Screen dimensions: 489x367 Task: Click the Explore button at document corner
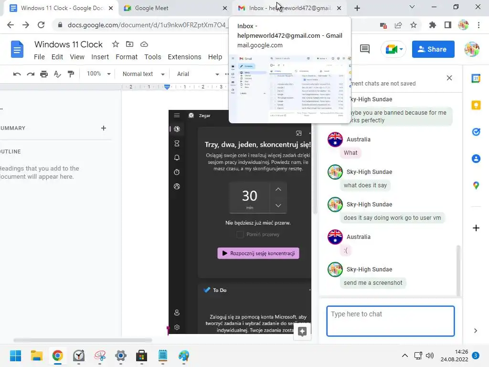tap(302, 332)
